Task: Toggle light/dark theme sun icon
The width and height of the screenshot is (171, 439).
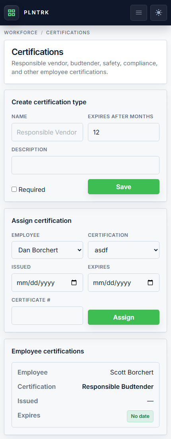Action: pyautogui.click(x=159, y=13)
